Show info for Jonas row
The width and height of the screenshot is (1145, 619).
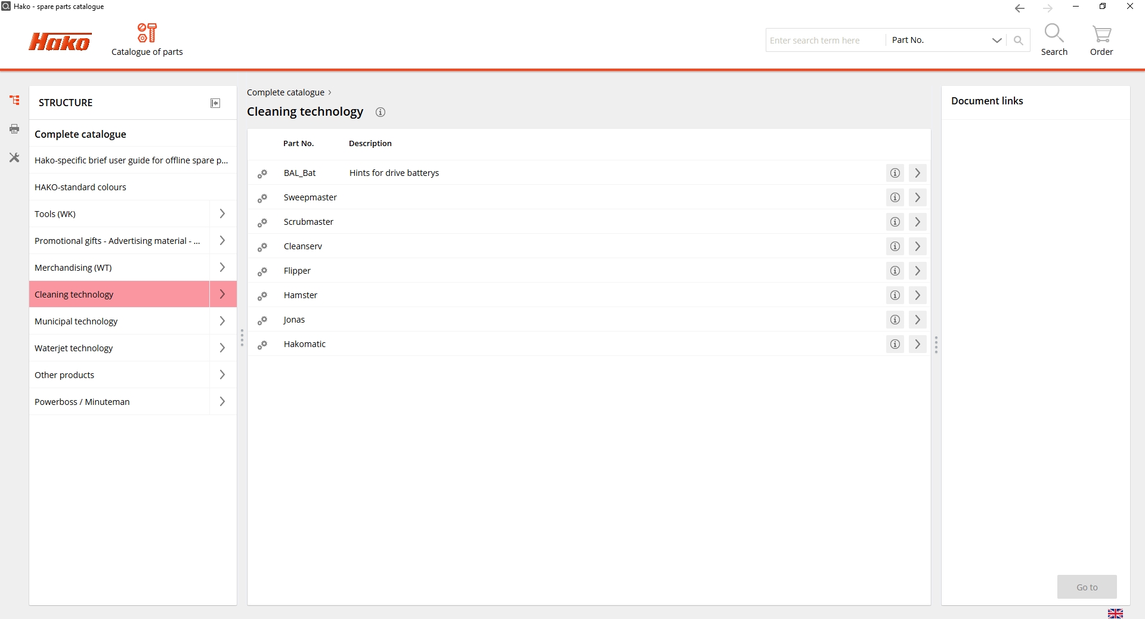895,320
